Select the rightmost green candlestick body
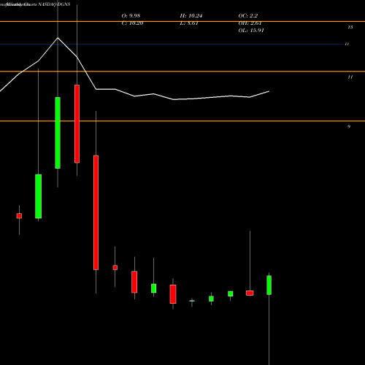This screenshot has height=365, width=365. (x=269, y=285)
